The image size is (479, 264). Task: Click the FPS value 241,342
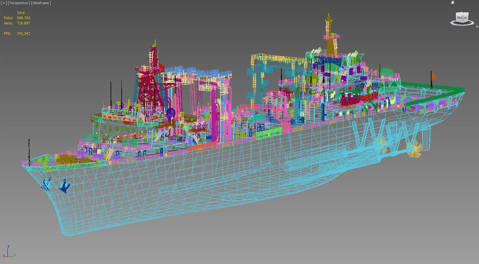coord(23,34)
